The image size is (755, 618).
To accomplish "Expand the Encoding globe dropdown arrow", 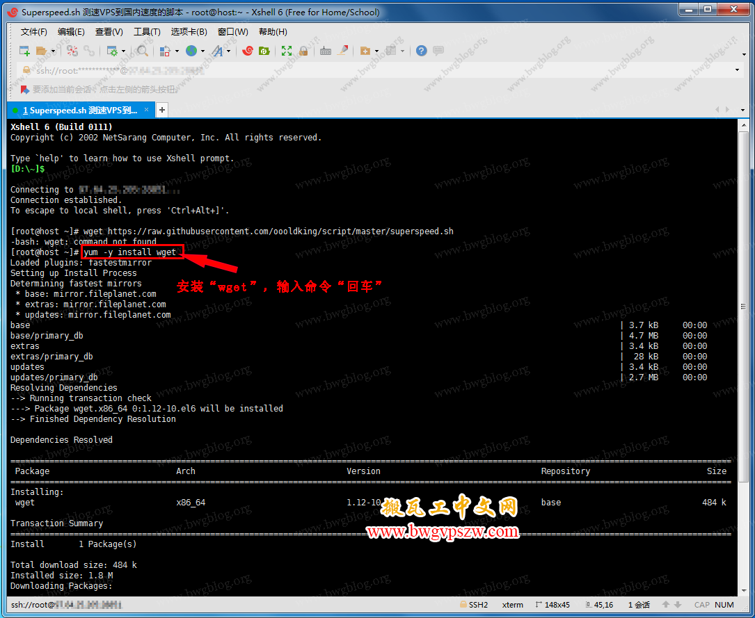I will pyautogui.click(x=202, y=51).
